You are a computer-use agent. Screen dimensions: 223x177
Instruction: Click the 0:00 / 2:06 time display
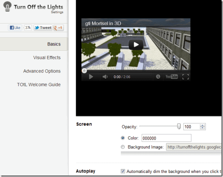(122, 77)
